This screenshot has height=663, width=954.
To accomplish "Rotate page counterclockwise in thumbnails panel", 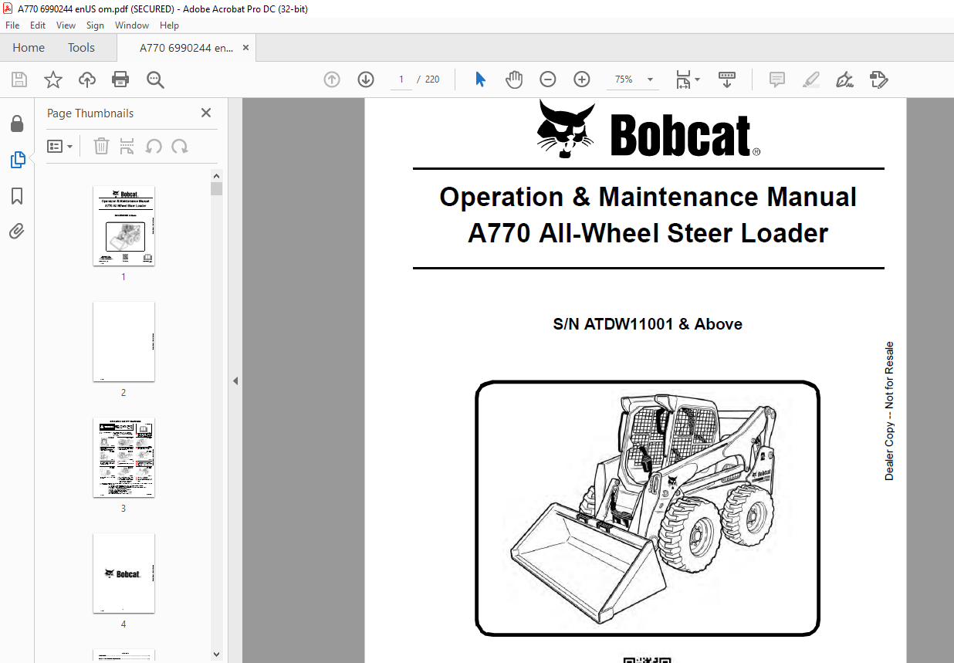I will coord(154,146).
